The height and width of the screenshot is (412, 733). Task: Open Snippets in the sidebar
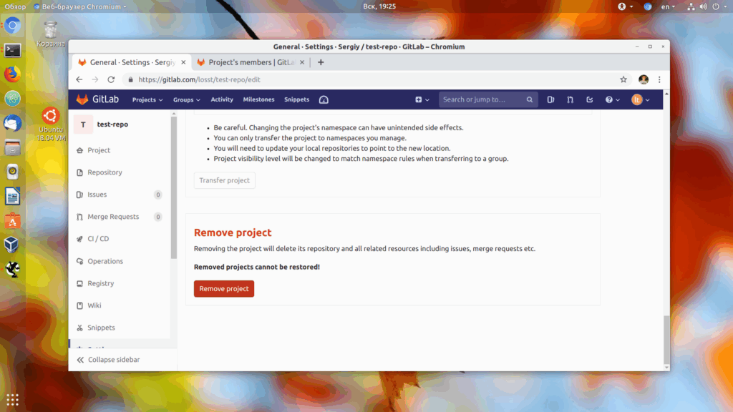101,328
